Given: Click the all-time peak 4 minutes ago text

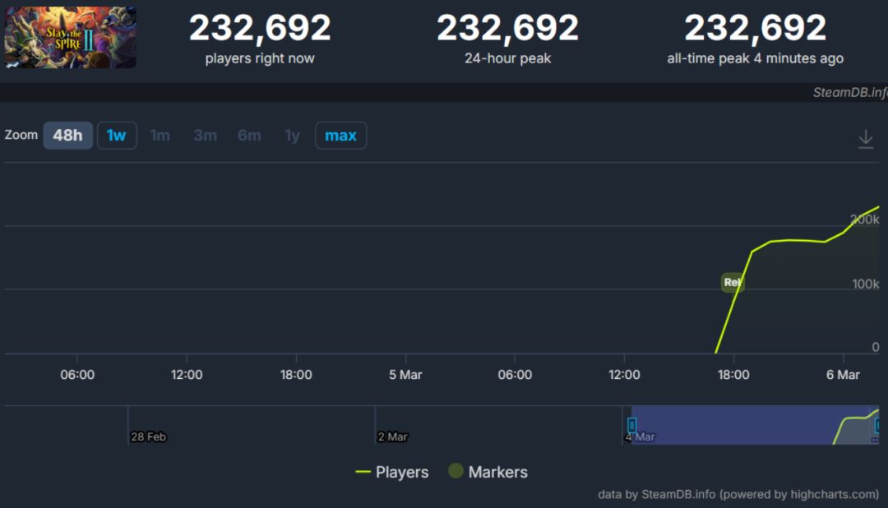Looking at the screenshot, I should pos(756,58).
